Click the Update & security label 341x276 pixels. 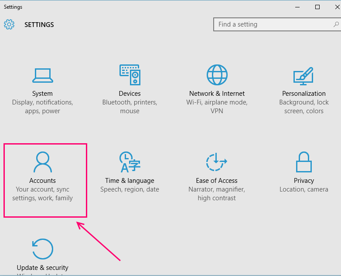(x=42, y=268)
